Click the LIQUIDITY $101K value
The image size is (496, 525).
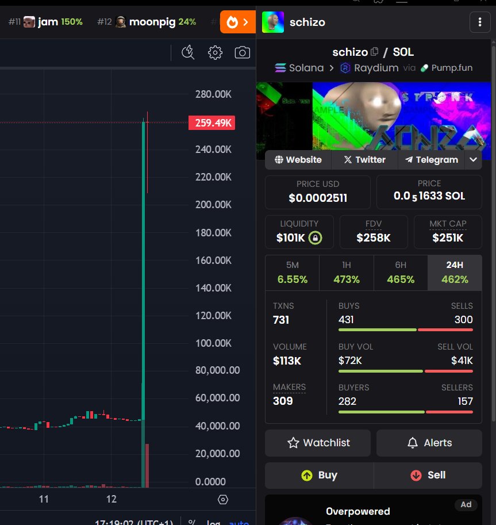coord(290,237)
